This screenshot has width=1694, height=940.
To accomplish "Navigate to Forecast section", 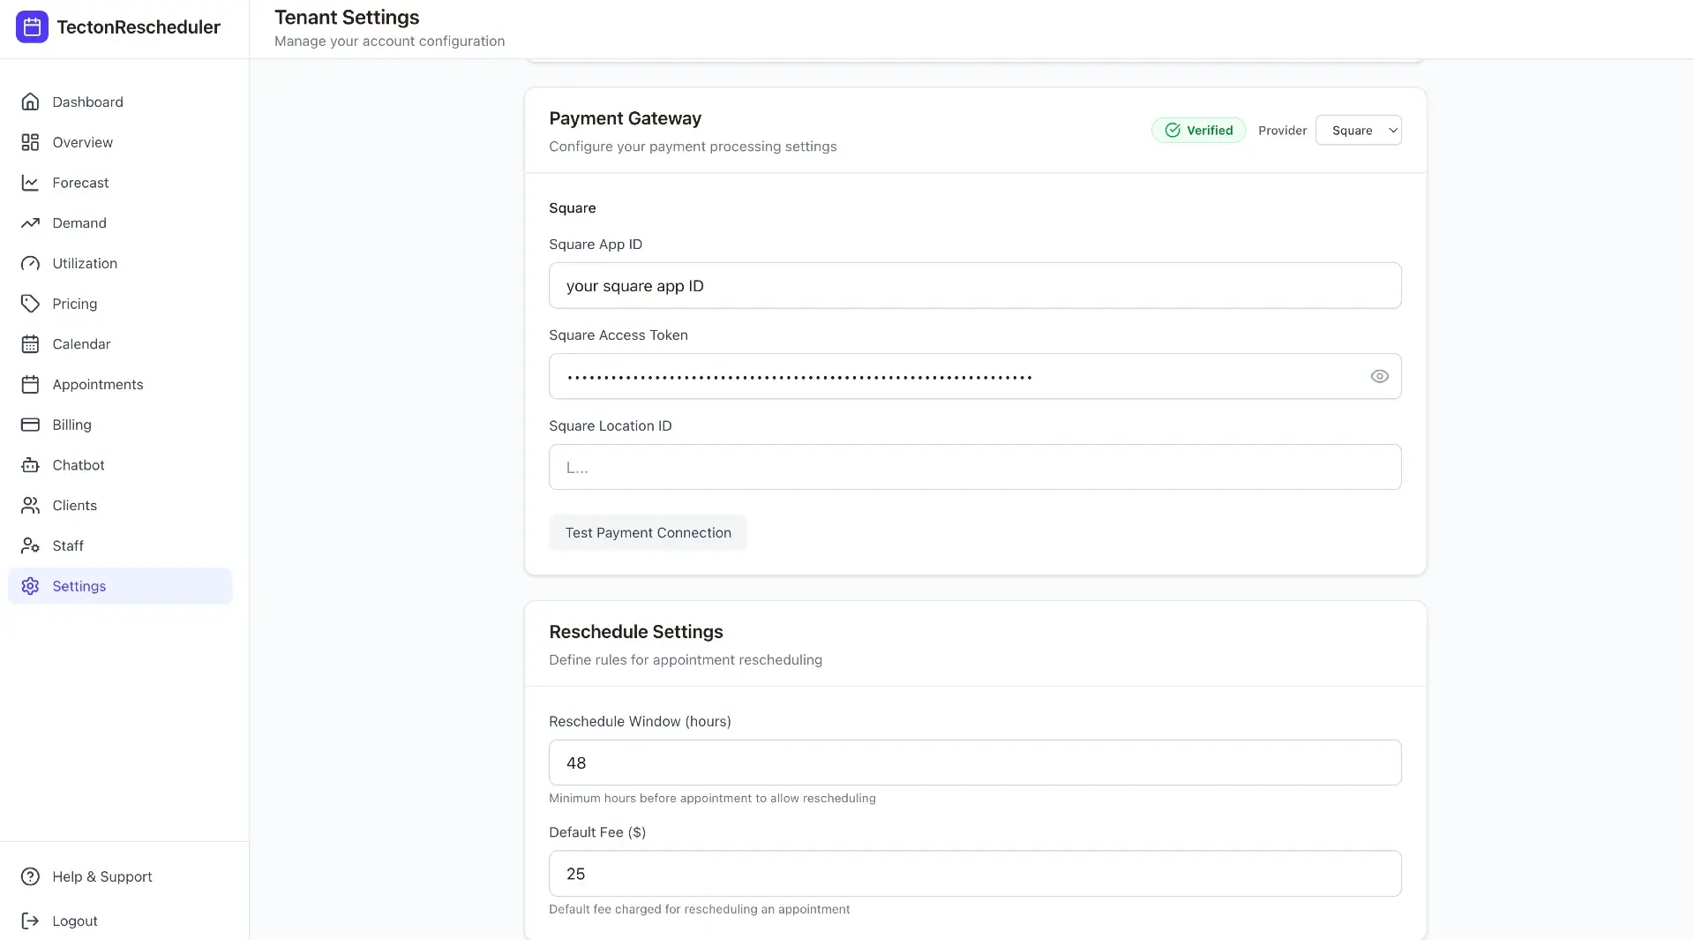I will 120,183.
